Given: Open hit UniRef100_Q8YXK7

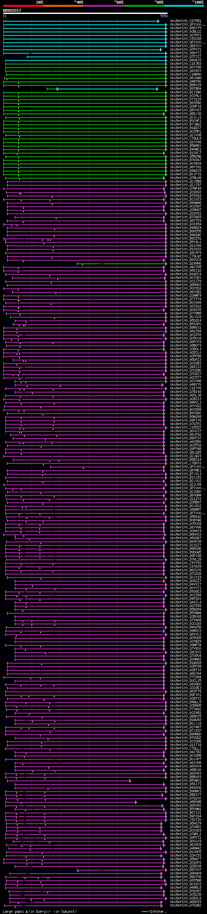Looking at the screenshot, I should click(x=186, y=110).
